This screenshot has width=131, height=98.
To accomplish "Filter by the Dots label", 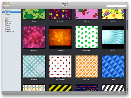I will coord(8,19).
